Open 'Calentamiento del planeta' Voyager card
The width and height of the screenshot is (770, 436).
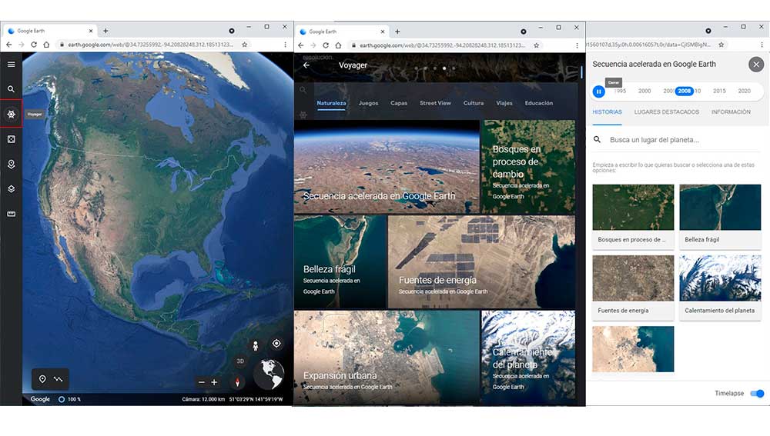click(528, 358)
